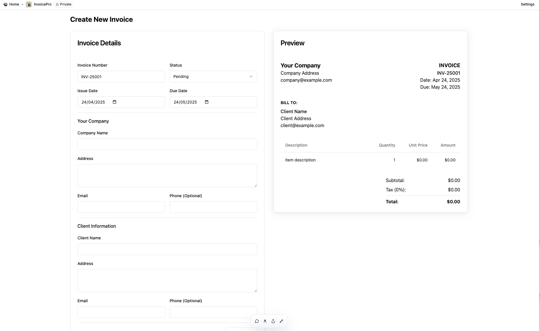Viewport: 540px width, 331px height.
Task: Click 'Due: May 24, 2025' in the preview
Action: click(440, 87)
